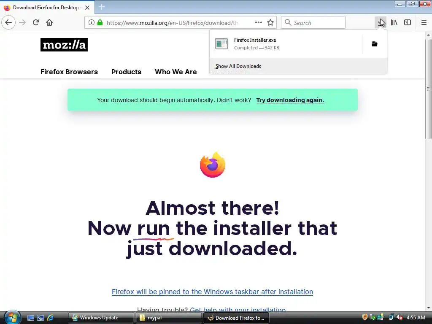The image size is (432, 324).
Task: Switch to mypal folder taskbar button
Action: pos(168,318)
